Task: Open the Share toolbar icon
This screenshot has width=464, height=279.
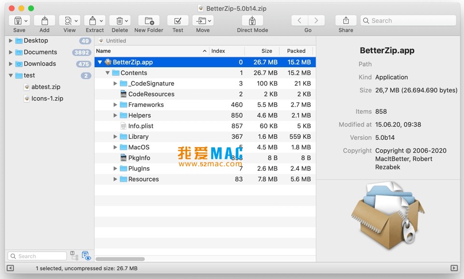Action: point(346,20)
